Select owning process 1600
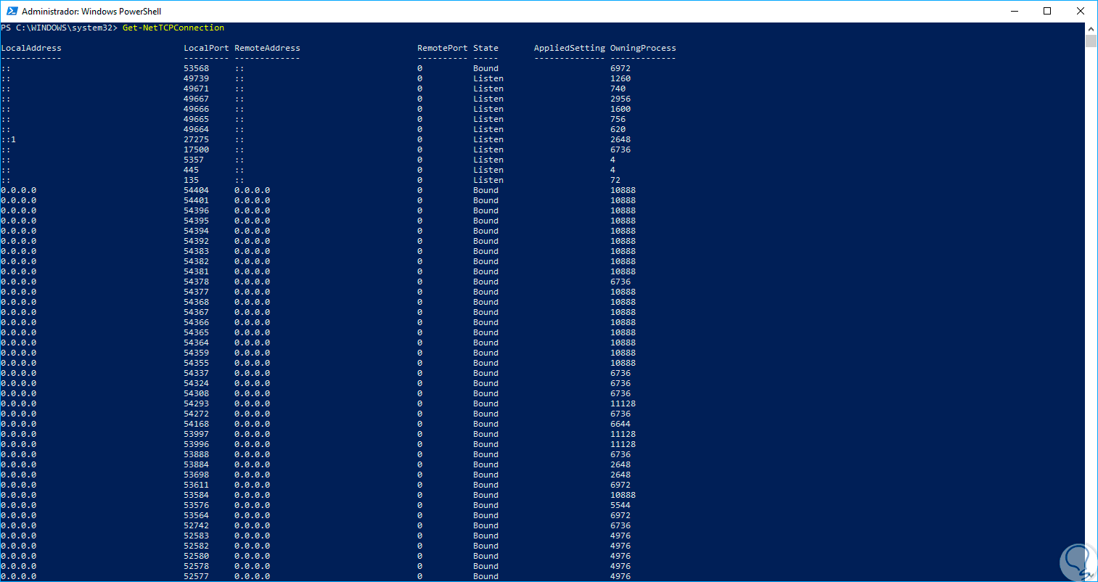 (620, 109)
